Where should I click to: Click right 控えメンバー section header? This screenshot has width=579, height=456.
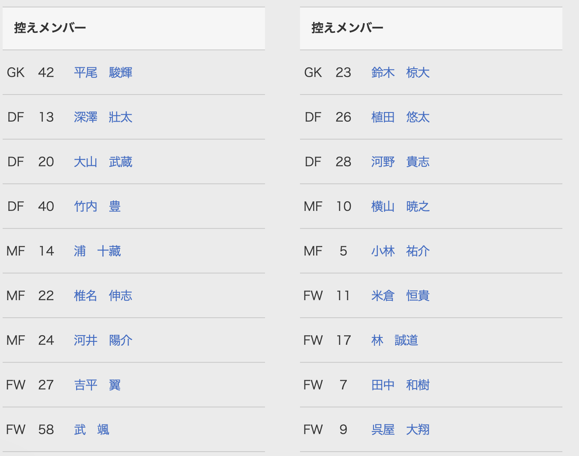[347, 28]
